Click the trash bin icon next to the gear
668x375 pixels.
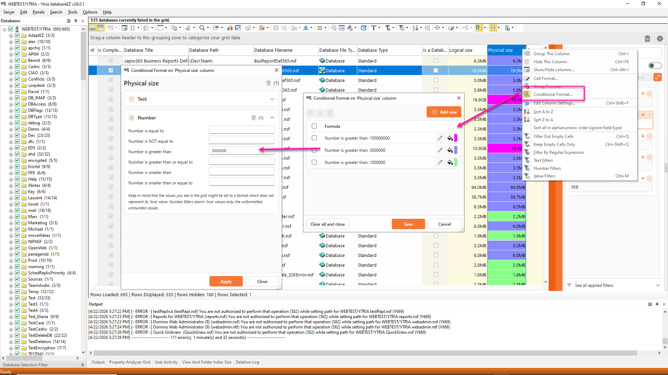pos(647,39)
